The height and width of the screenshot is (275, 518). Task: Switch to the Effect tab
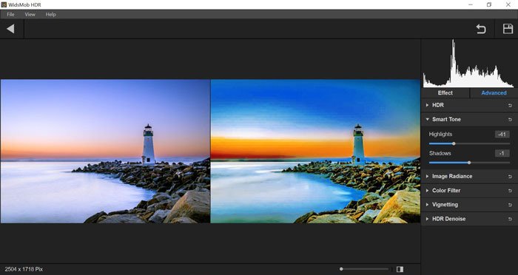tap(445, 93)
